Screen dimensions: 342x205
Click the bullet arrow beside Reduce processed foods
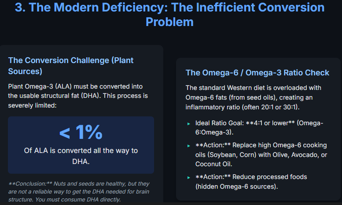click(189, 177)
